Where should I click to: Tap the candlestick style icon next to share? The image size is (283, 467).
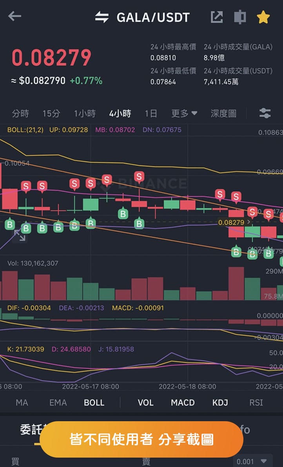tap(240, 17)
